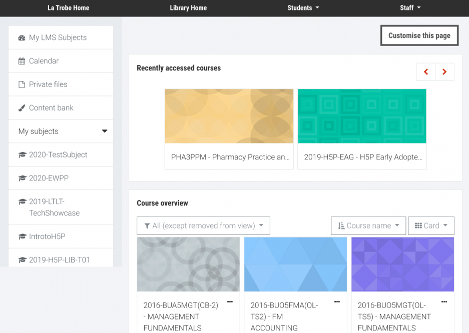Click the Customise this page button
Viewport: 469px width, 333px height.
(x=419, y=35)
